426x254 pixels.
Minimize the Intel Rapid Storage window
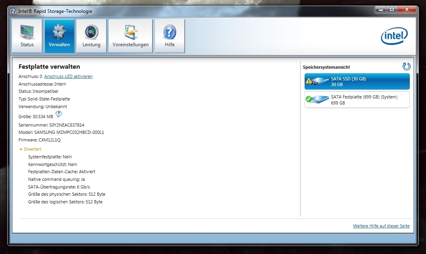pyautogui.click(x=381, y=10)
